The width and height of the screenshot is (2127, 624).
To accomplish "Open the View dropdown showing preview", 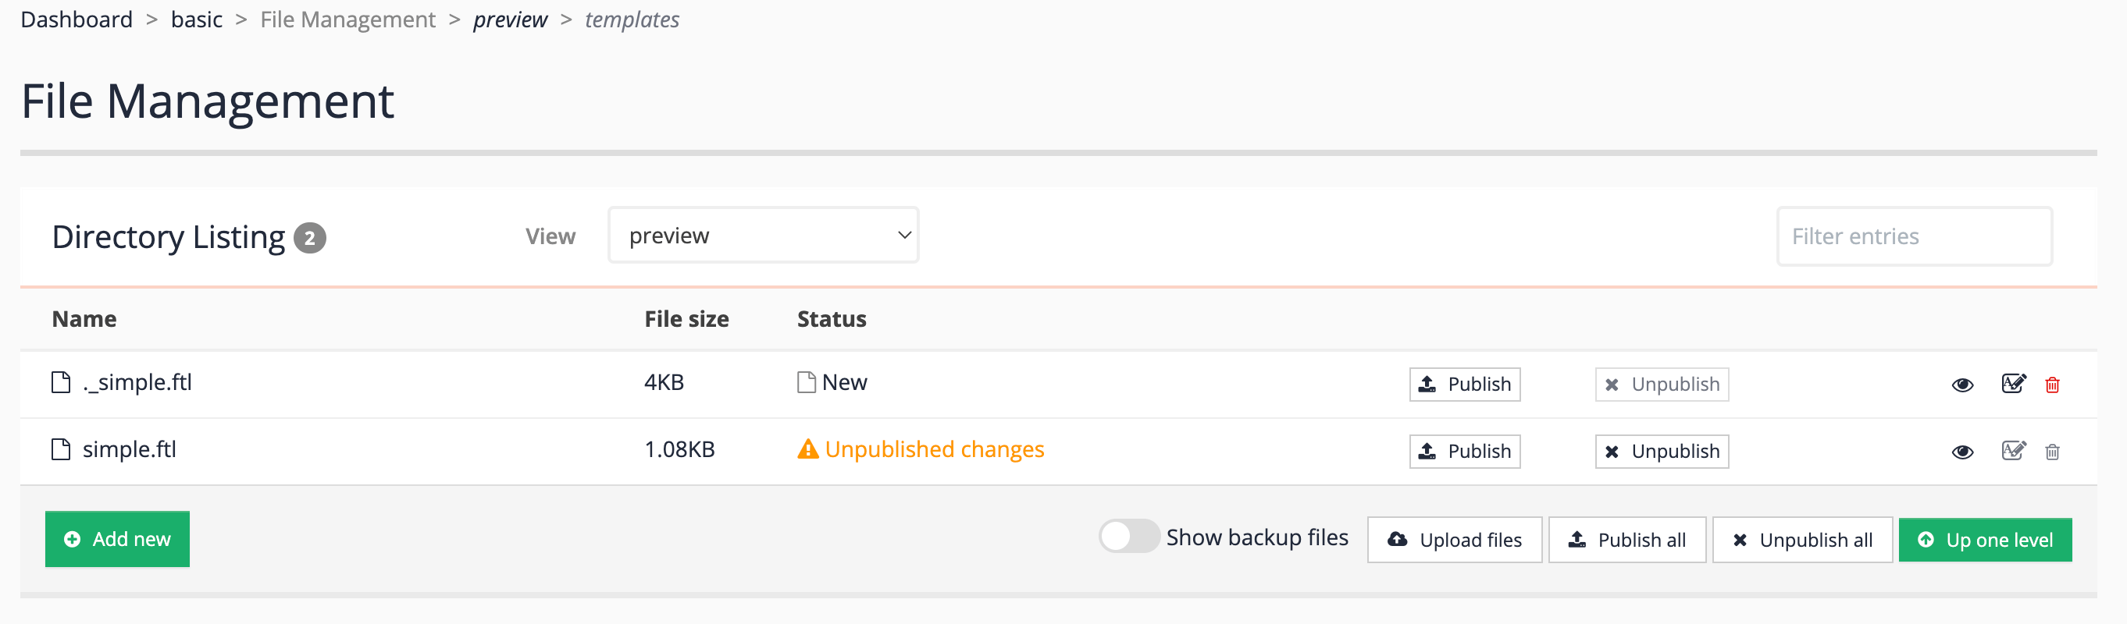I will coord(763,235).
